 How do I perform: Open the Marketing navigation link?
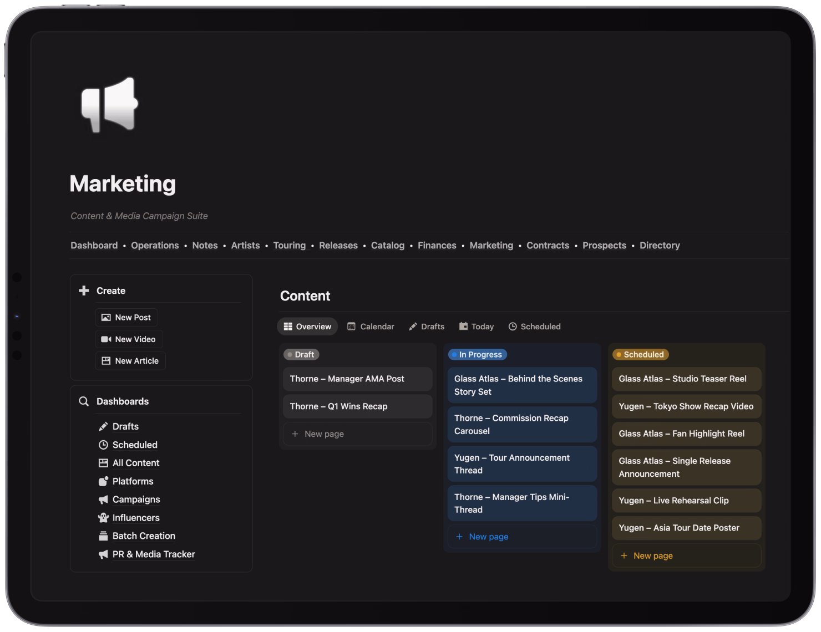point(491,246)
